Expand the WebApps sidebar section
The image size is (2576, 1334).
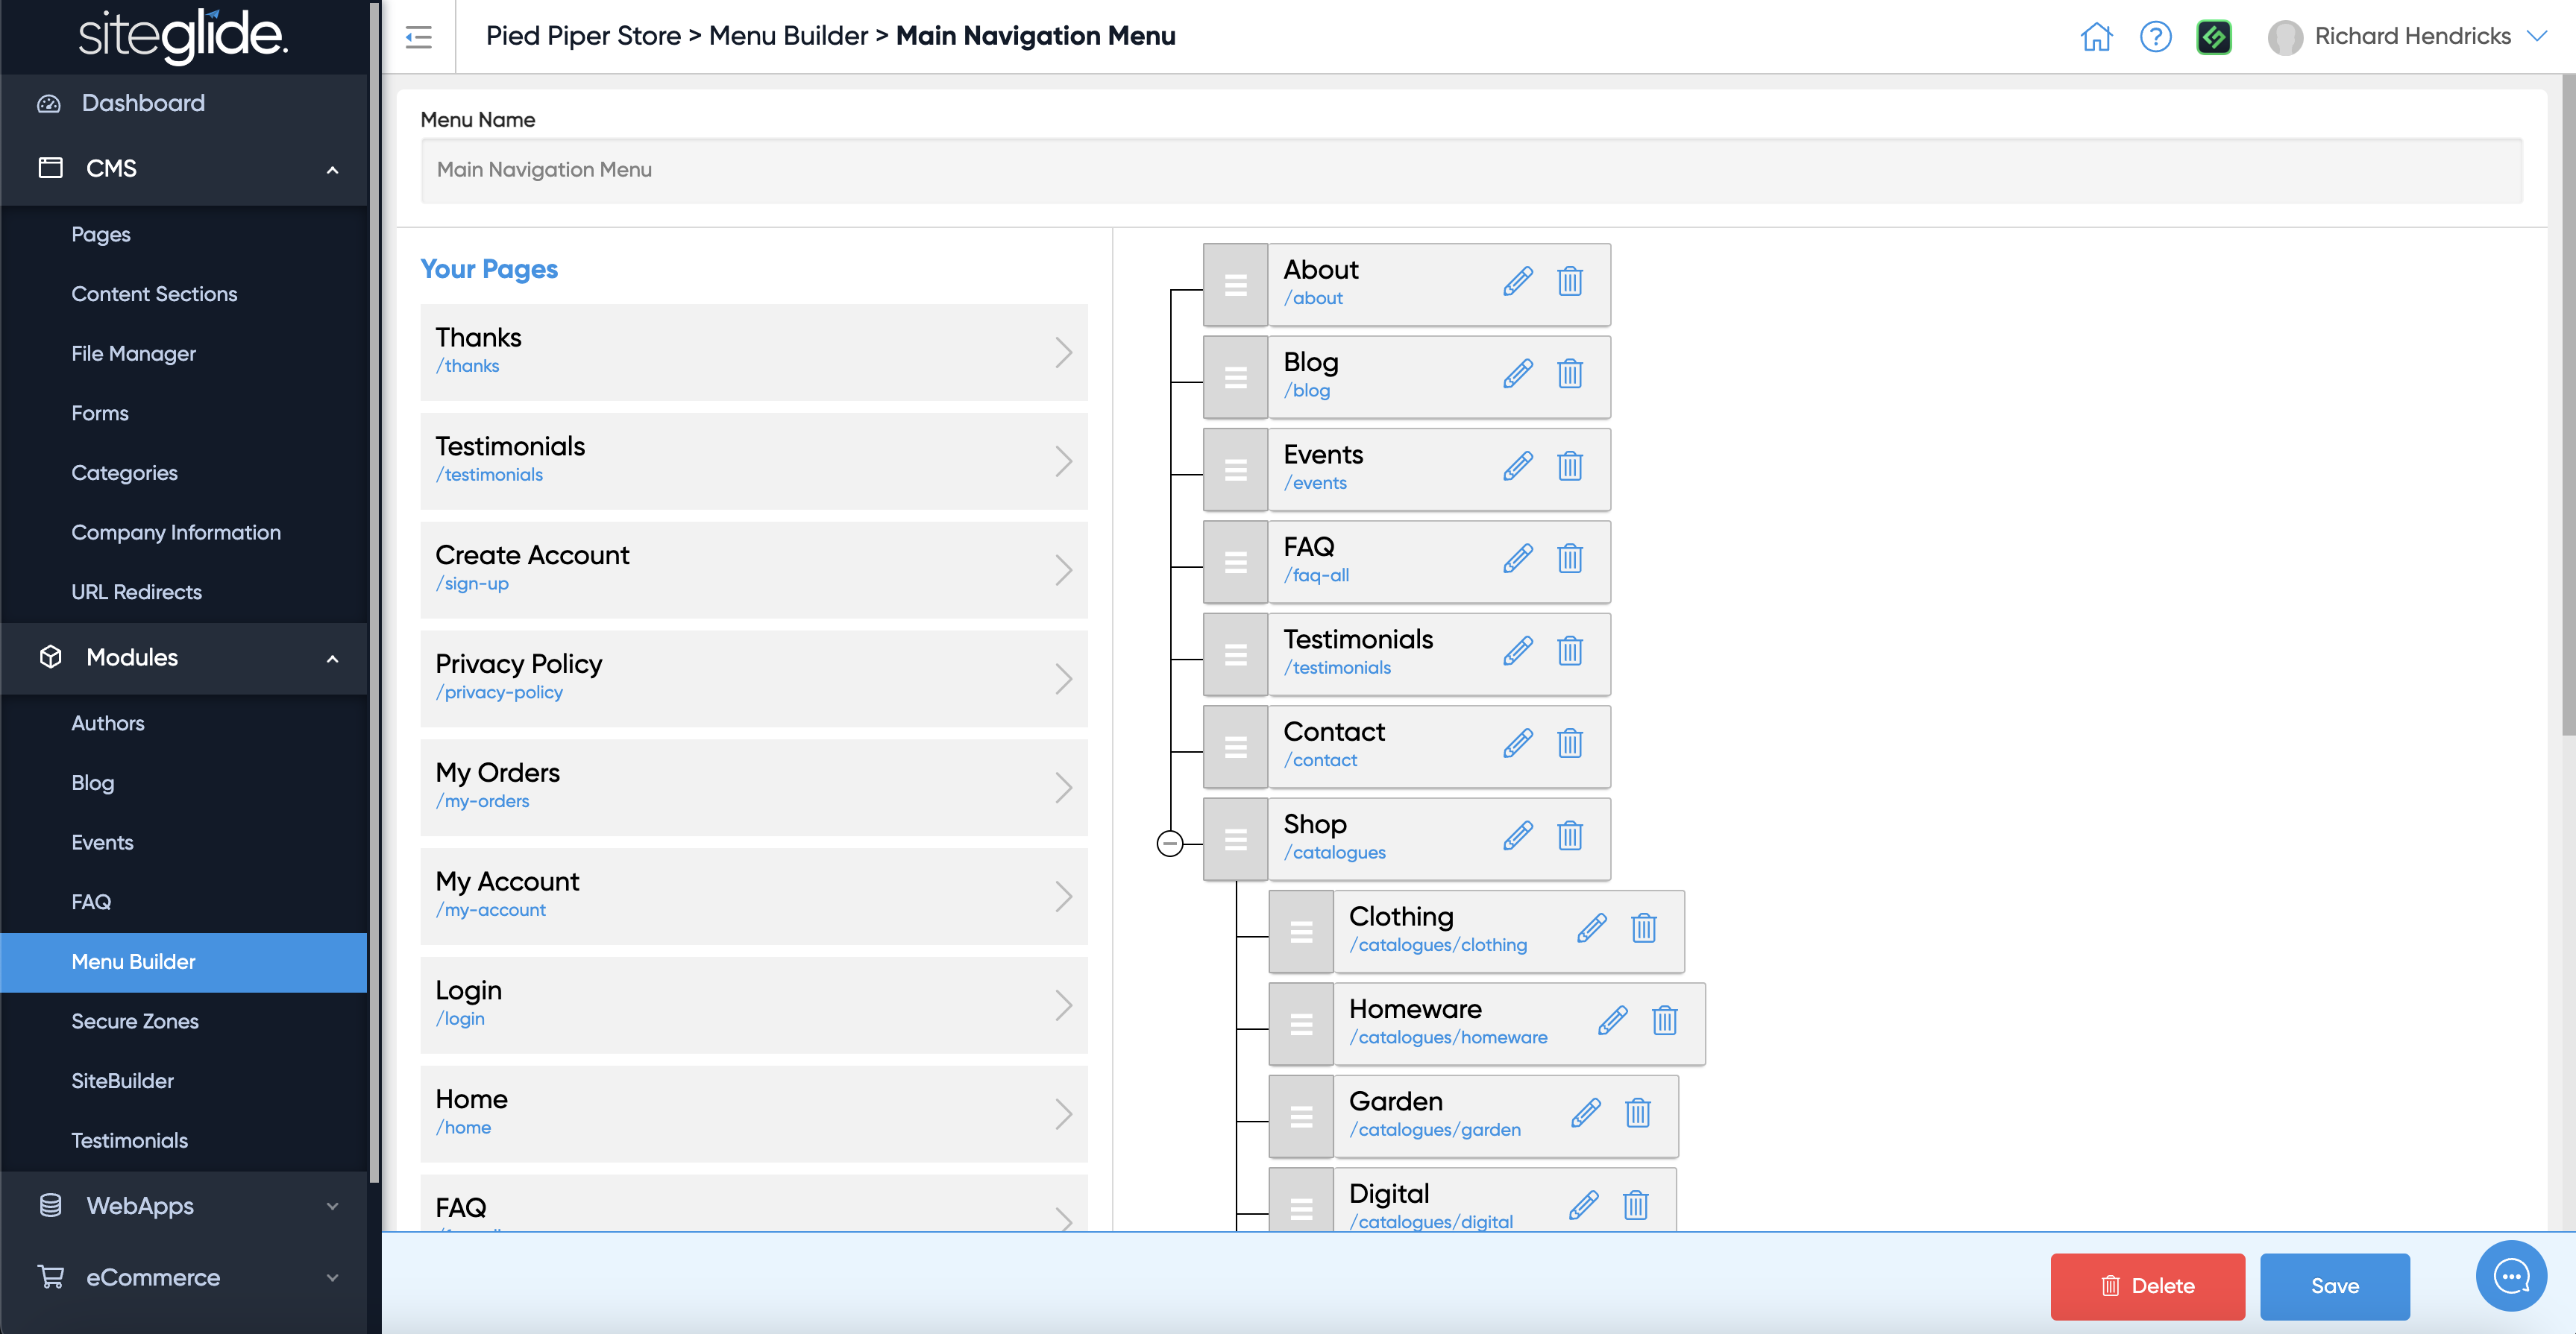[x=332, y=1206]
